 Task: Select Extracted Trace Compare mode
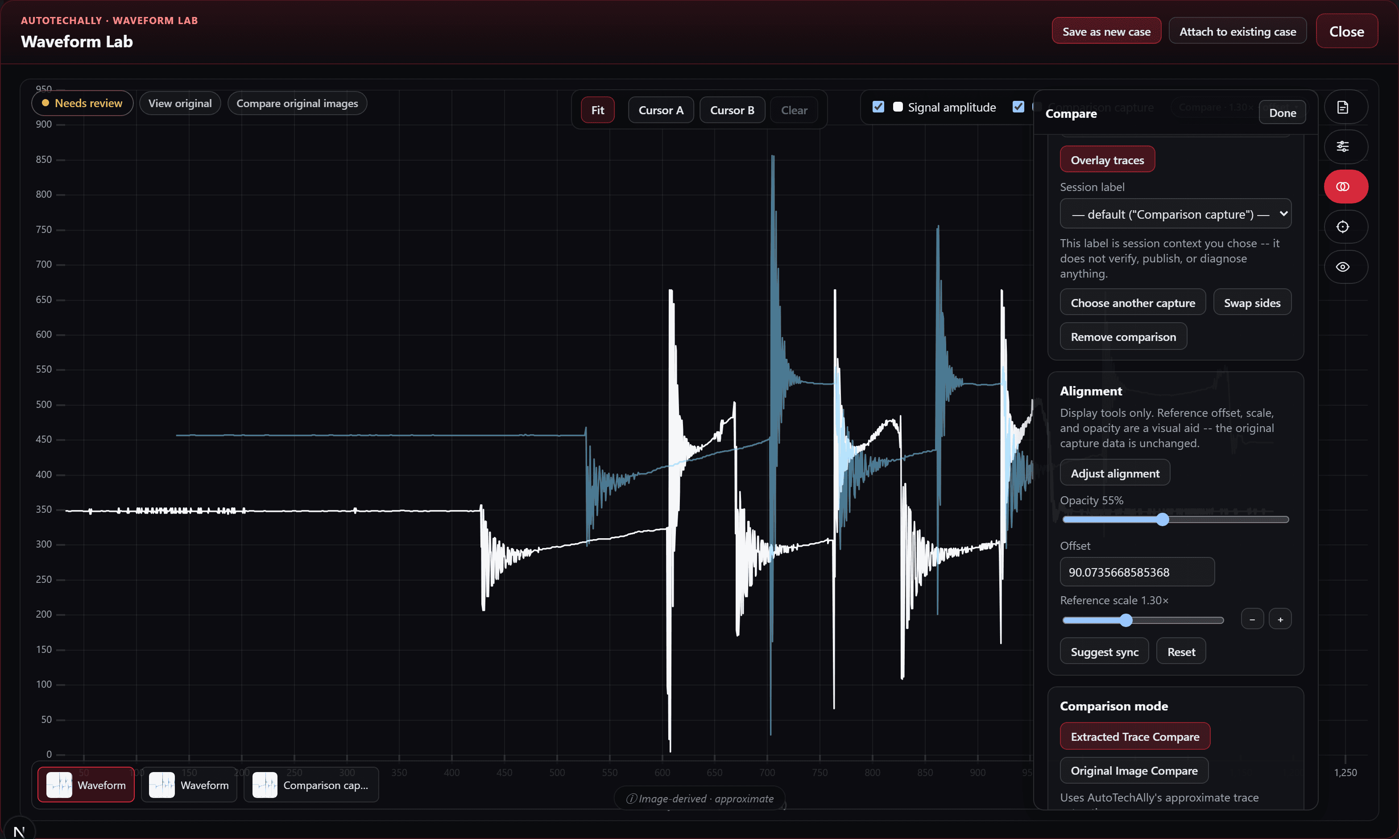(x=1134, y=736)
